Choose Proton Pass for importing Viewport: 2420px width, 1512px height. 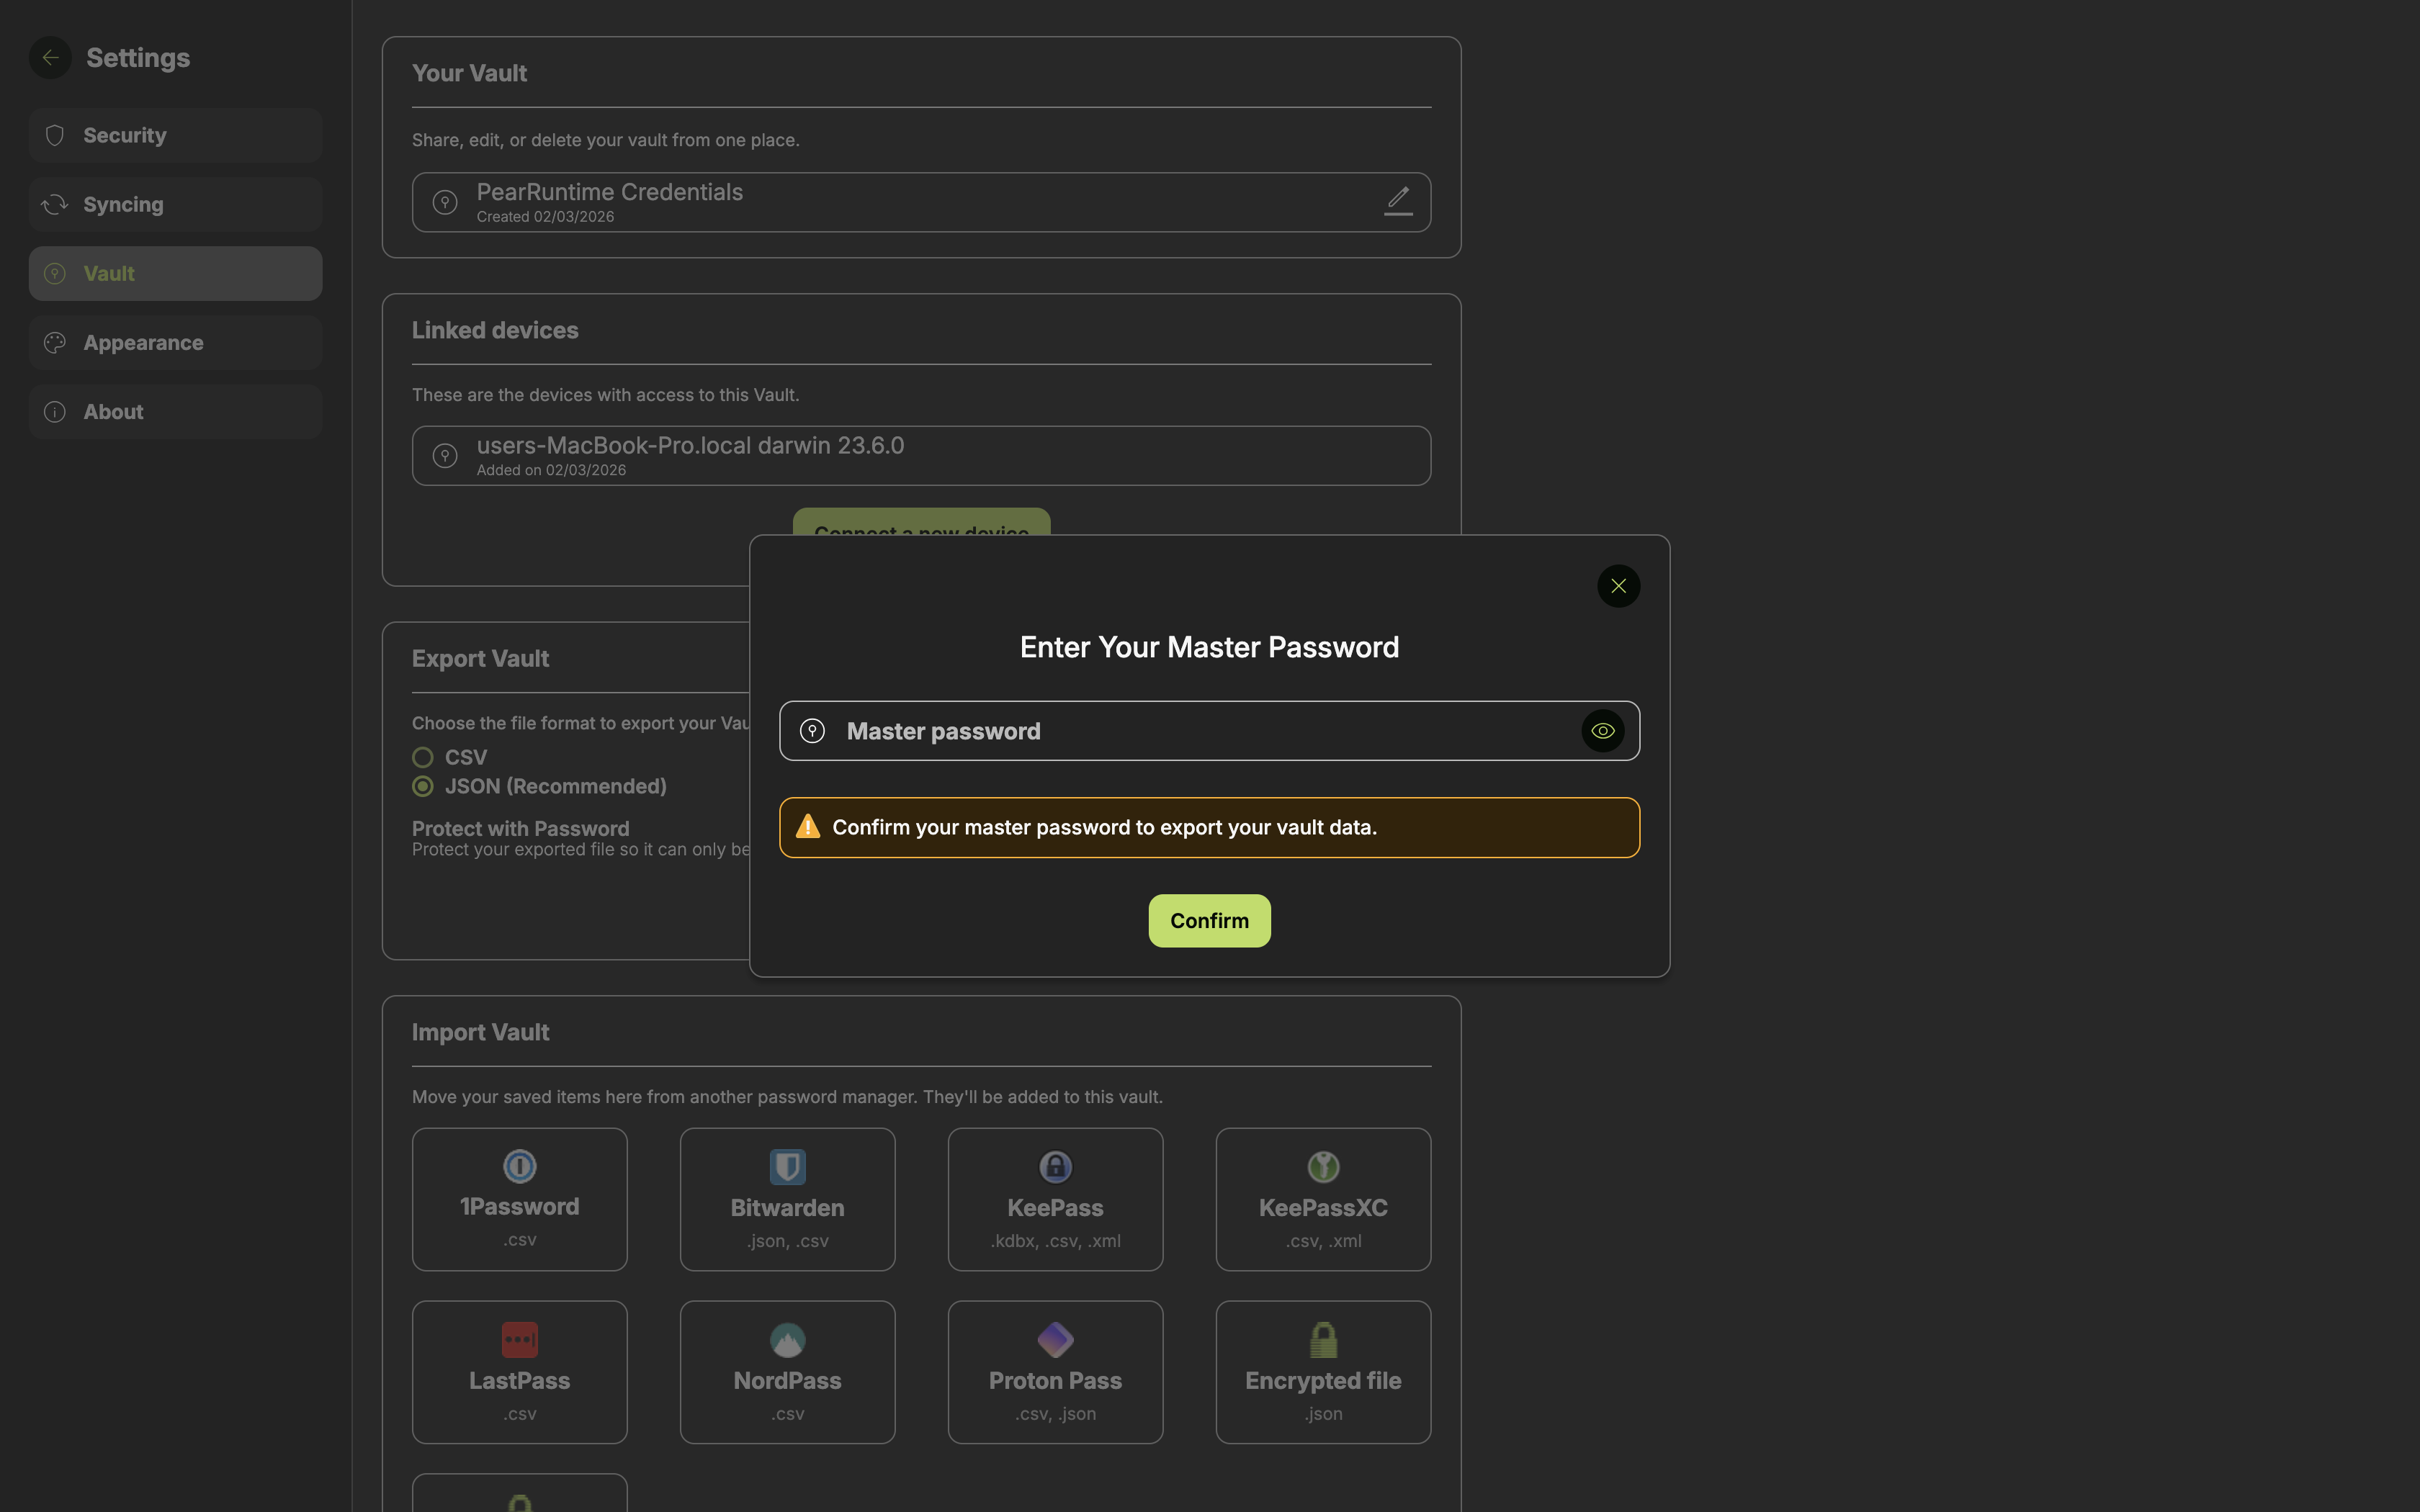1054,1371
